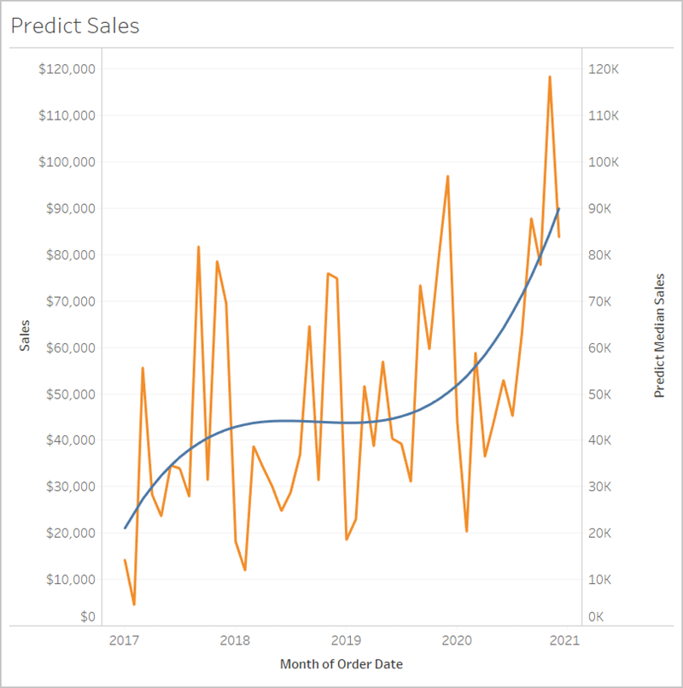Click the 2017 tick on the date axis
The image size is (683, 688).
[125, 639]
